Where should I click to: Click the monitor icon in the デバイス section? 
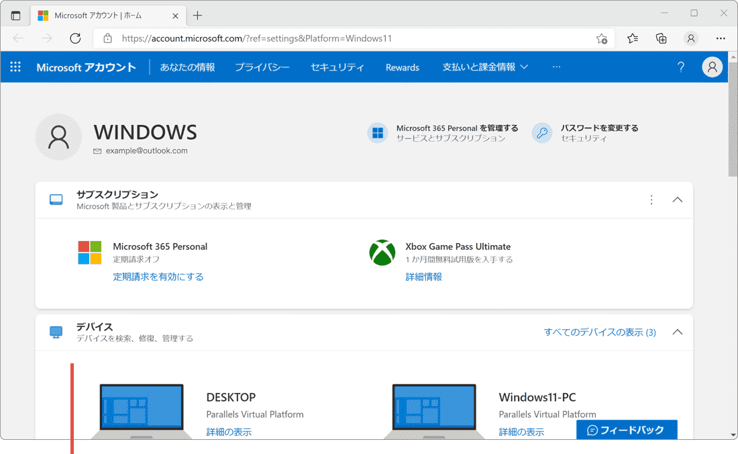coord(56,332)
